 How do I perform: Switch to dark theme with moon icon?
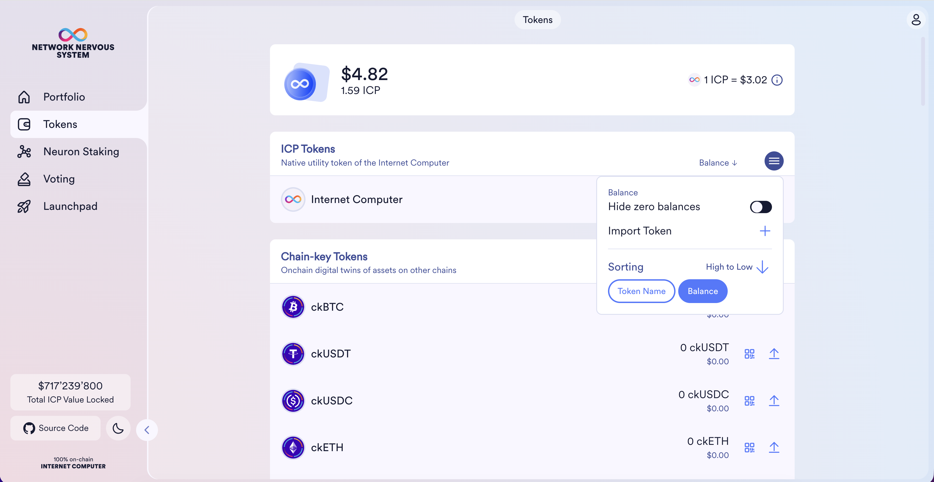118,428
